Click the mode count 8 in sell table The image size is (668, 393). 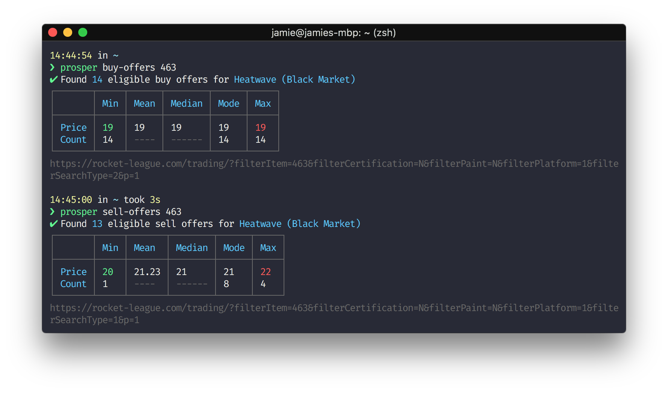tap(226, 284)
